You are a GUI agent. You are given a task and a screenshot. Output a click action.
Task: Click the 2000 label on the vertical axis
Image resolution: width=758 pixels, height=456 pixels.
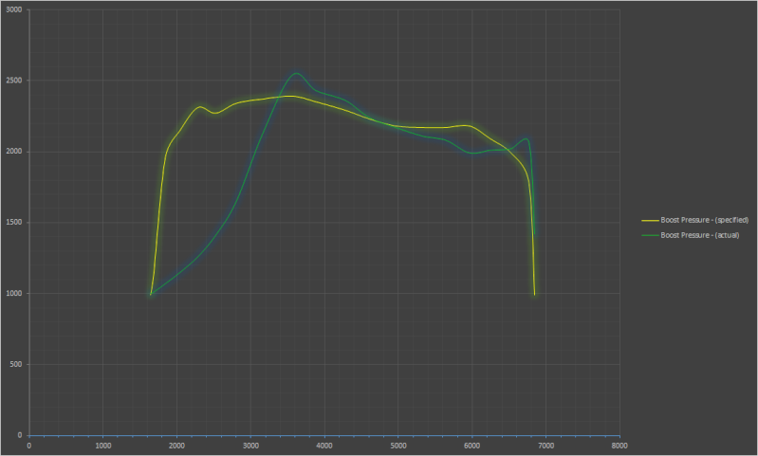pos(12,152)
